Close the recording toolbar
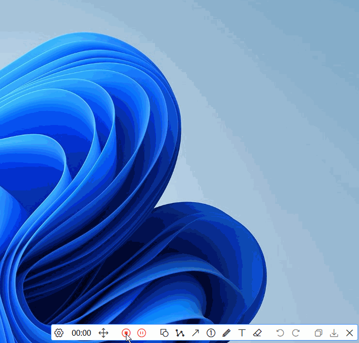The width and height of the screenshot is (359, 343). [x=349, y=333]
